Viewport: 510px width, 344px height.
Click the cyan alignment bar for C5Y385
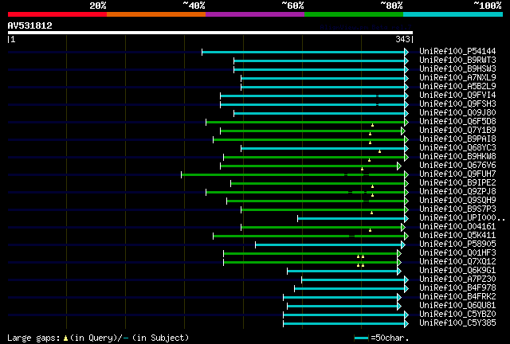pos(344,324)
